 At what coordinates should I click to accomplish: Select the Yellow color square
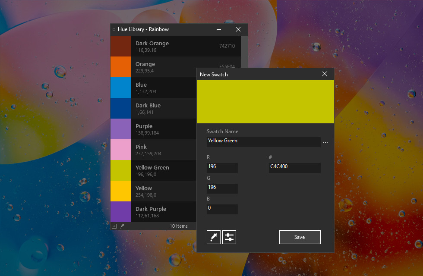(x=121, y=191)
